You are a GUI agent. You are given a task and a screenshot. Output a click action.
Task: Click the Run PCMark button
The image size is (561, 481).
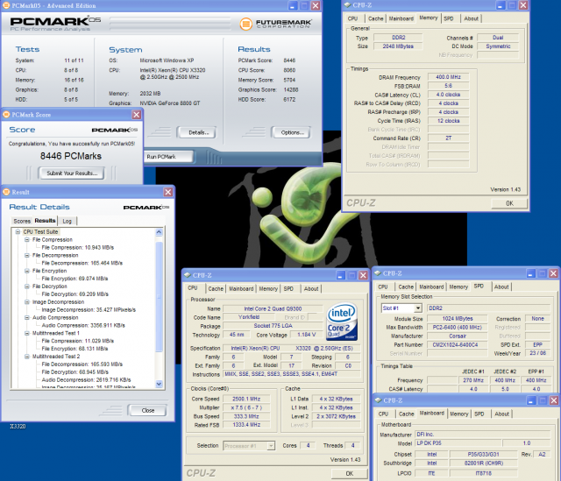click(168, 157)
